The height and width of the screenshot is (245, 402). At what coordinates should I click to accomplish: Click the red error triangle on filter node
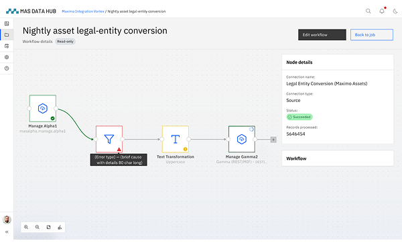click(119, 149)
